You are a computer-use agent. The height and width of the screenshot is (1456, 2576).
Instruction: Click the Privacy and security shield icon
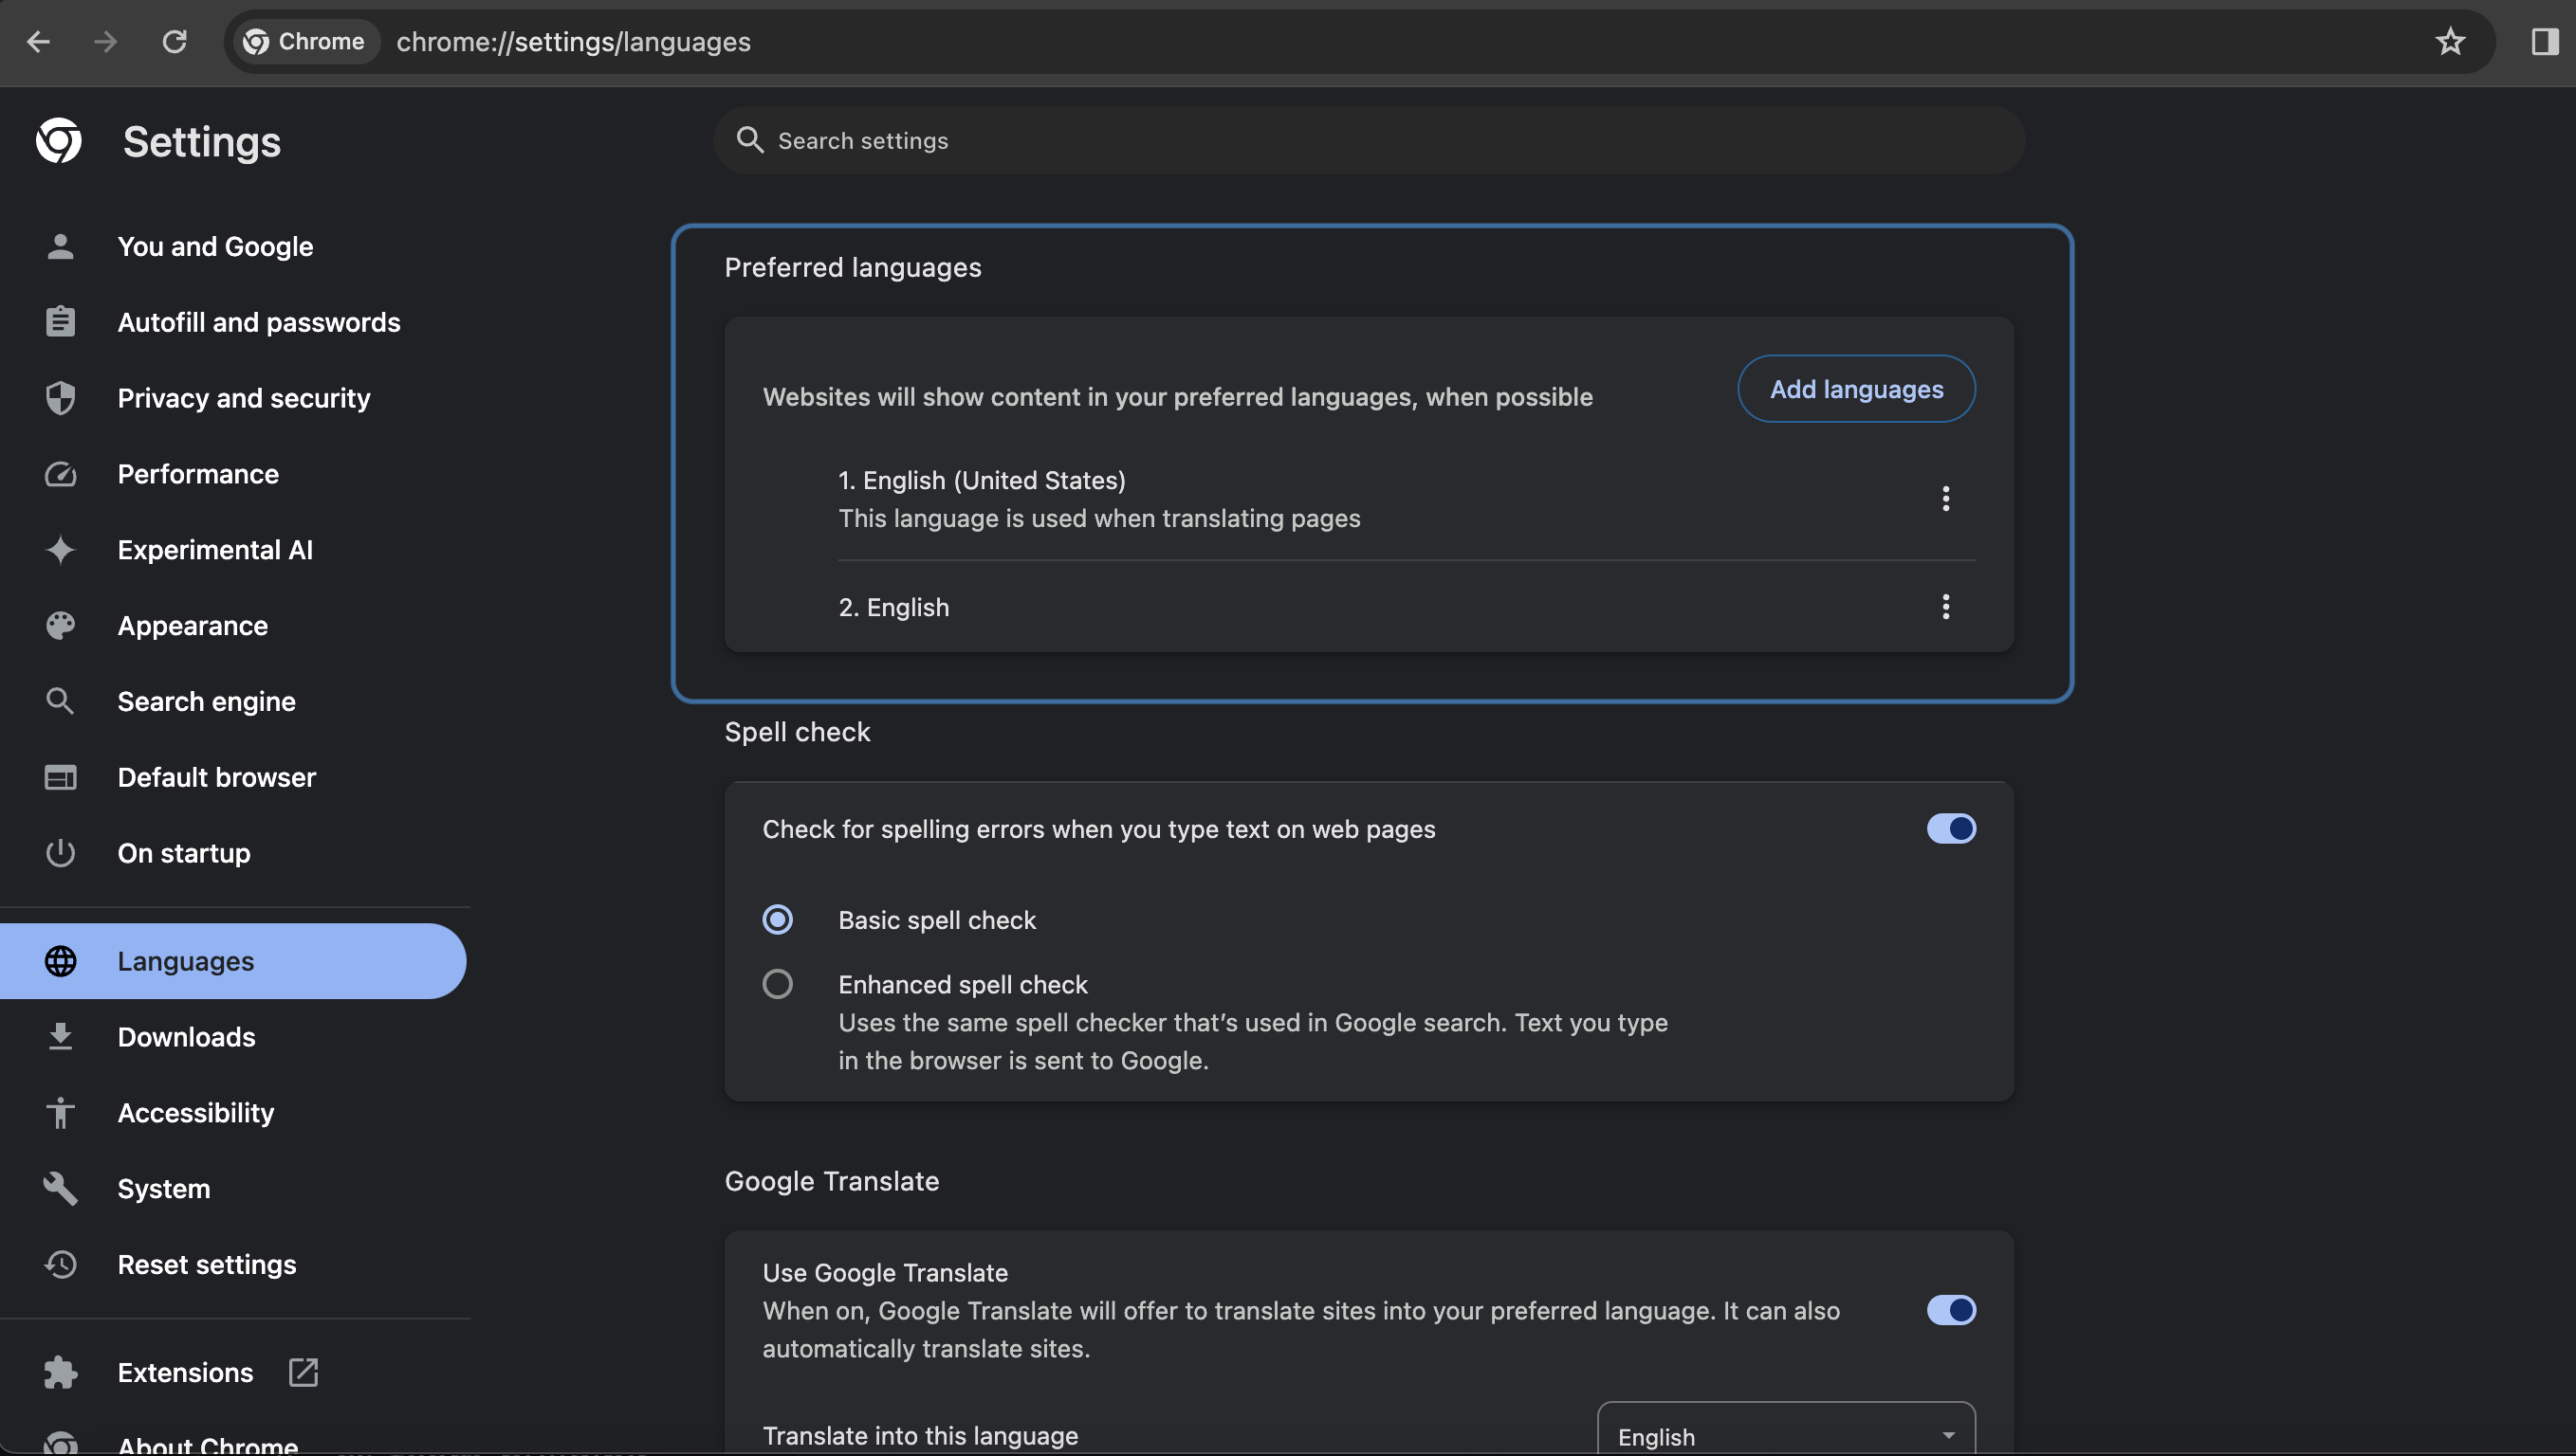coord(60,398)
